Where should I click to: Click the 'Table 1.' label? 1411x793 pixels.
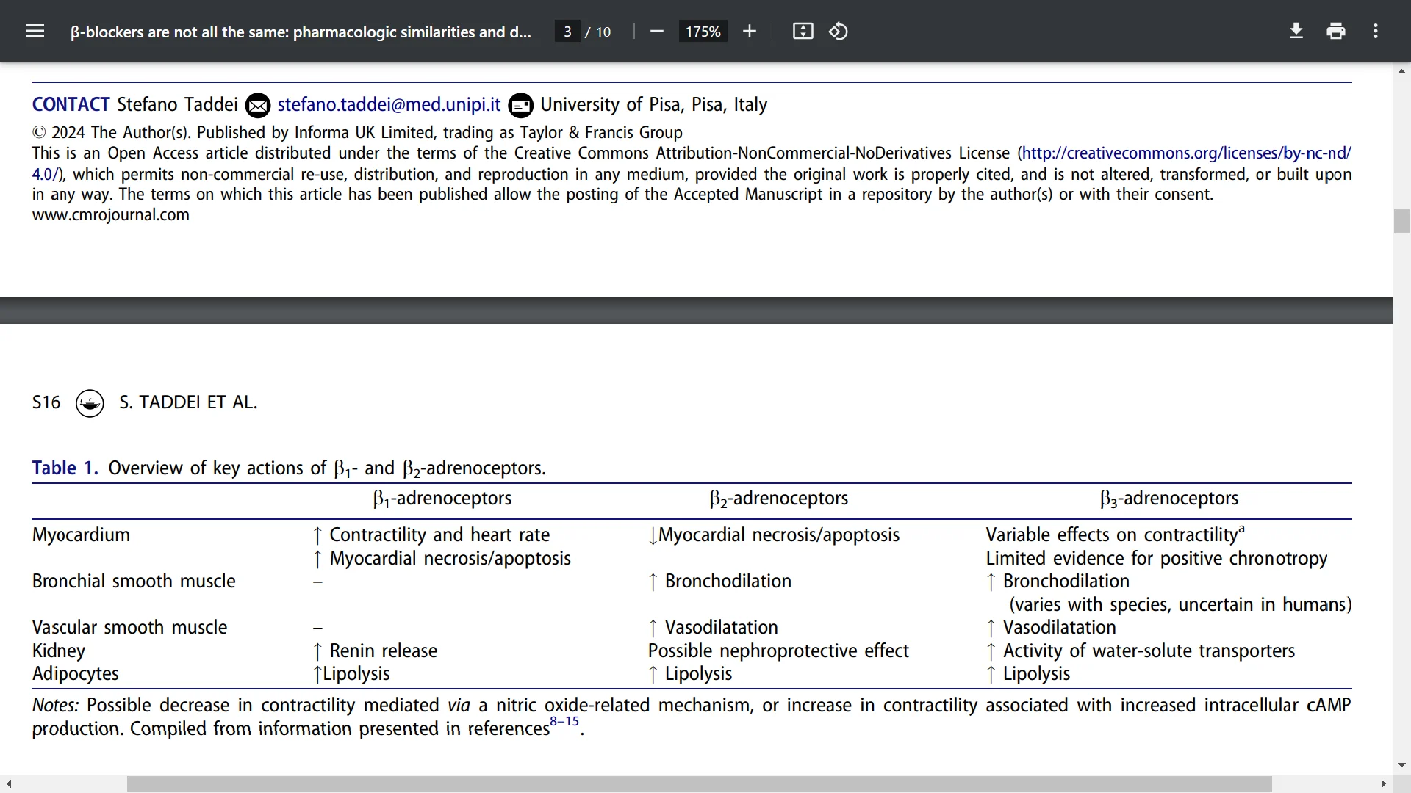[x=65, y=468]
